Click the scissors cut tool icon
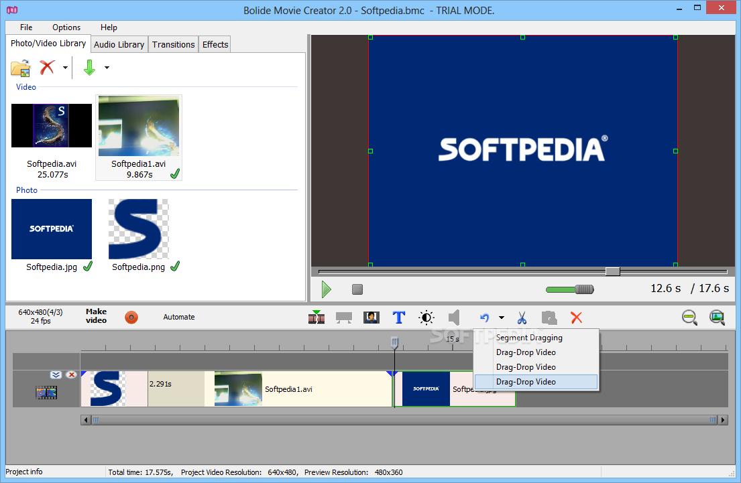 522,318
